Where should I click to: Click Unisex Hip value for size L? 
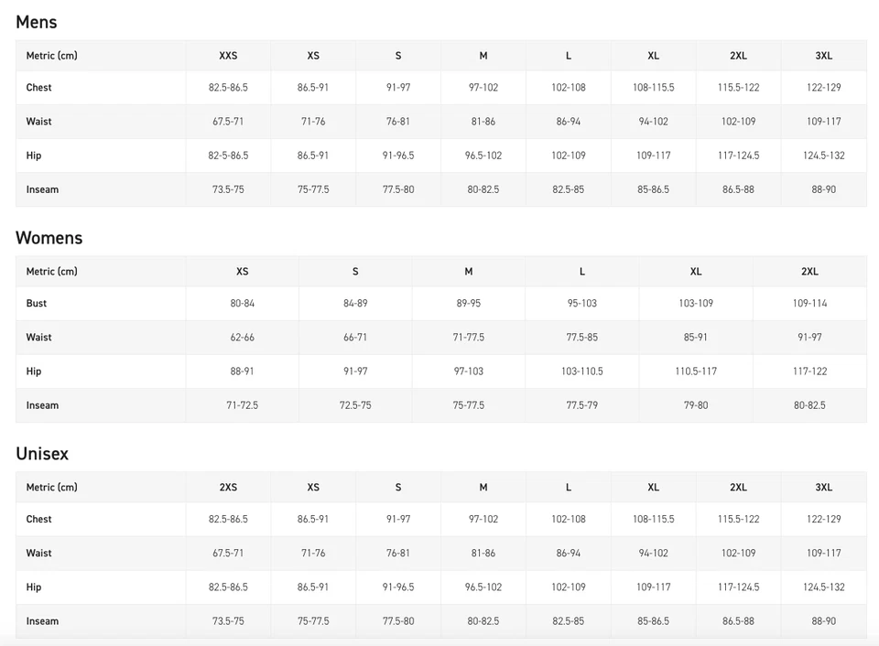click(x=569, y=587)
